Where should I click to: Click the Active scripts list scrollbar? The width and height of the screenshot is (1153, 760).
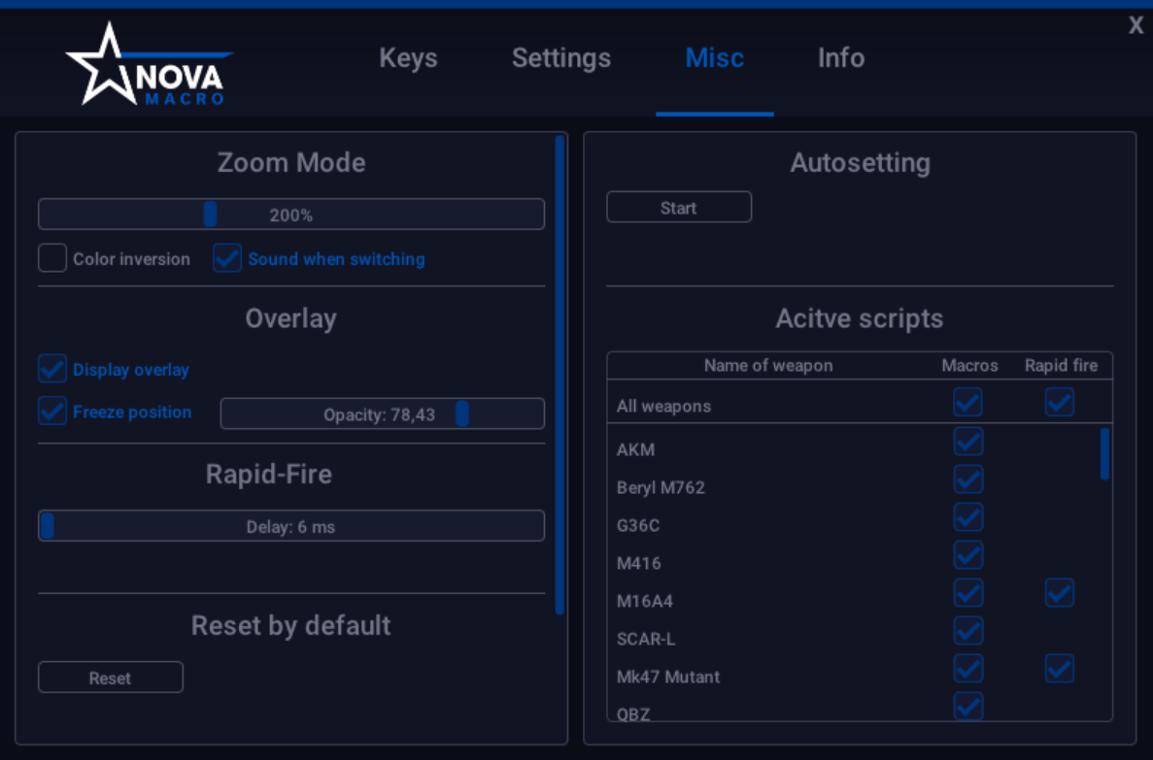coord(1104,454)
